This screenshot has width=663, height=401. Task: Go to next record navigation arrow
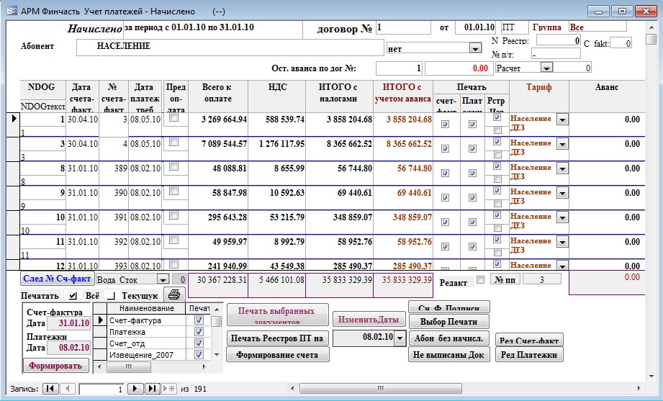coord(135,389)
